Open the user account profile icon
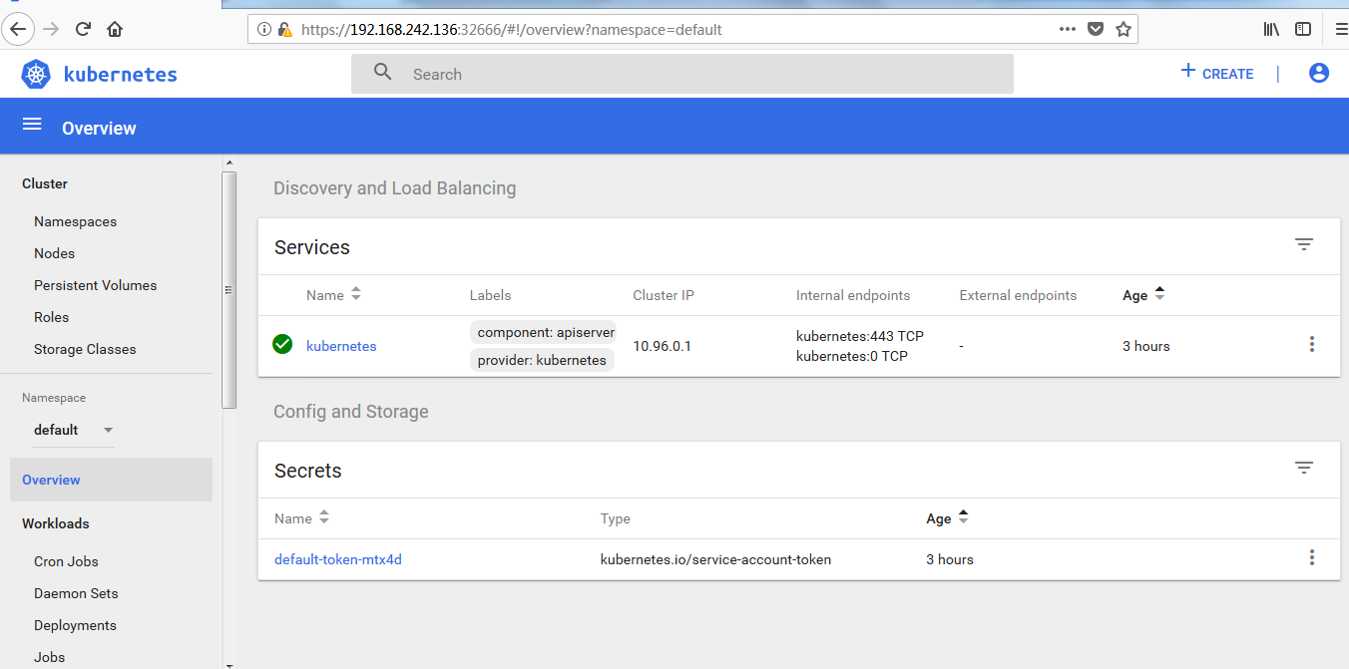The height and width of the screenshot is (669, 1349). point(1319,73)
